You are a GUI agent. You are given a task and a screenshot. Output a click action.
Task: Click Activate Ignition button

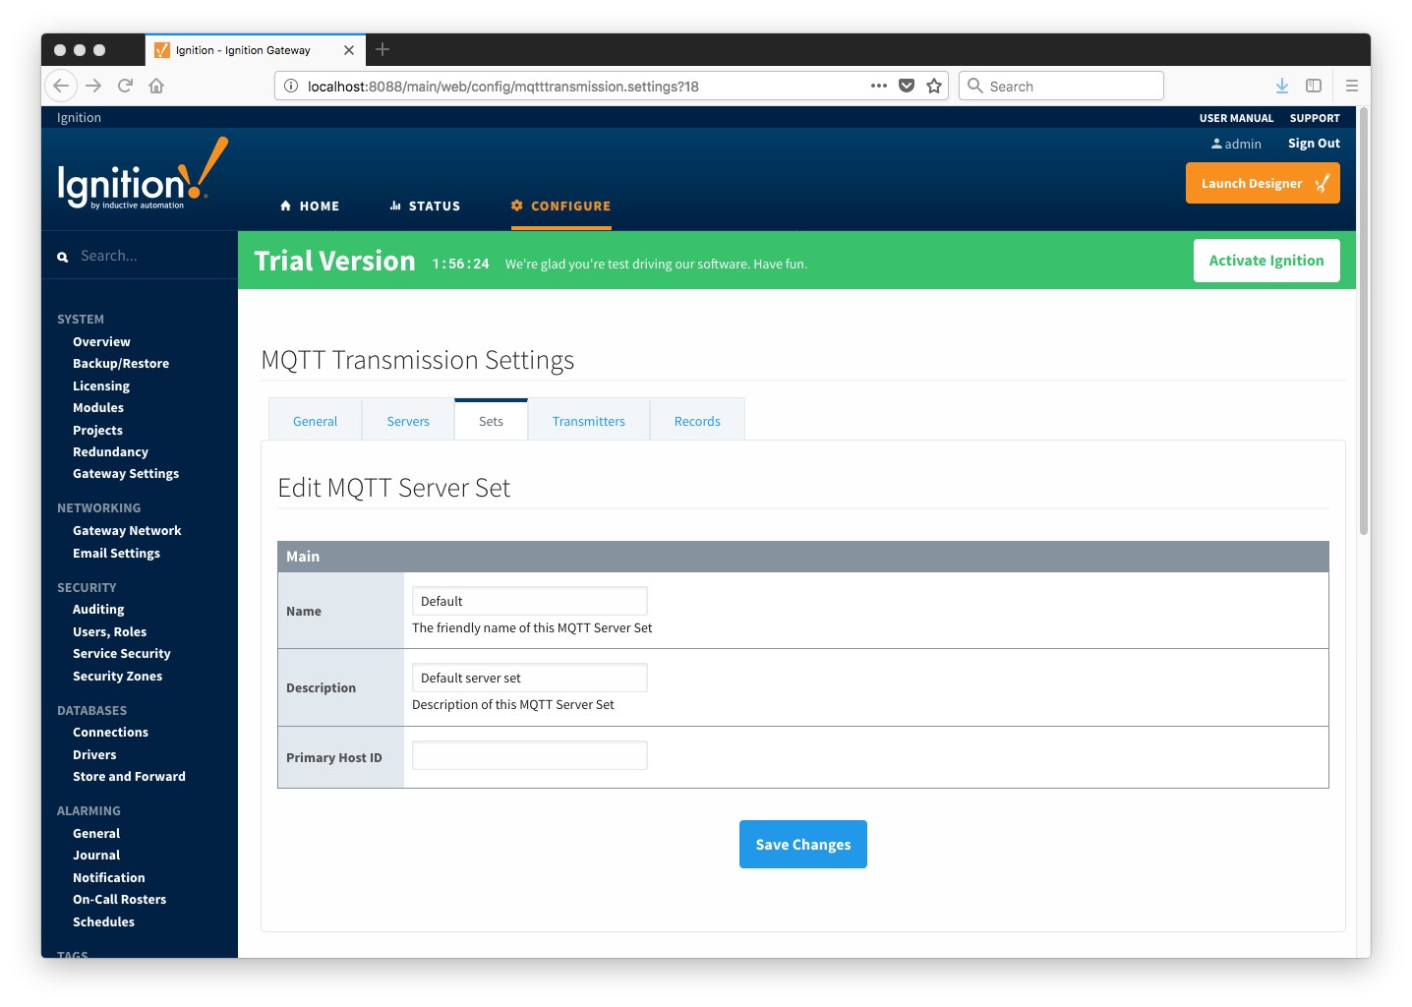1266,261
